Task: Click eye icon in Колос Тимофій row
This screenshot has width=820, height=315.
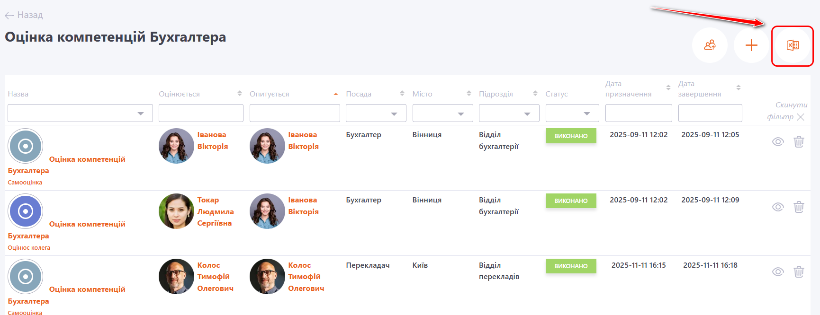Action: [x=778, y=272]
